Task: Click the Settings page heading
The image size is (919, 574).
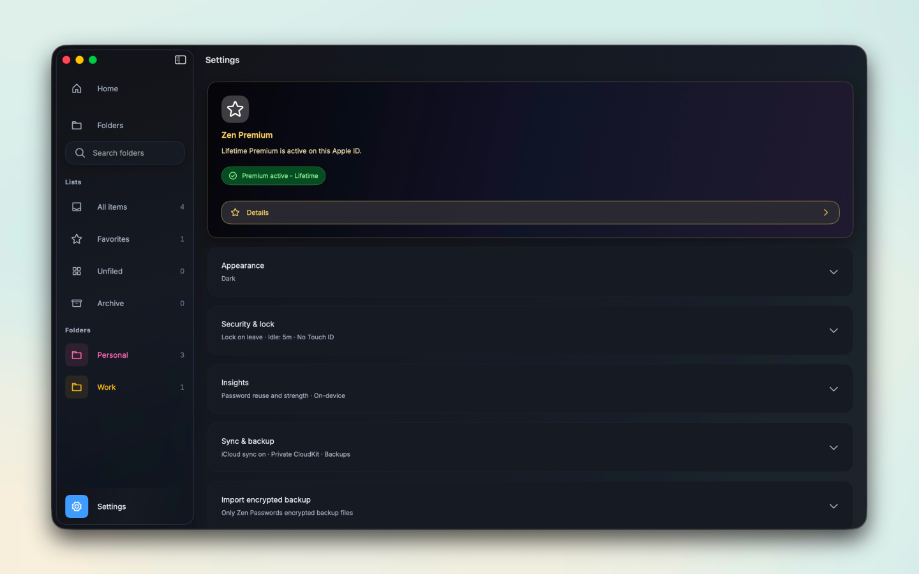Action: point(223,60)
